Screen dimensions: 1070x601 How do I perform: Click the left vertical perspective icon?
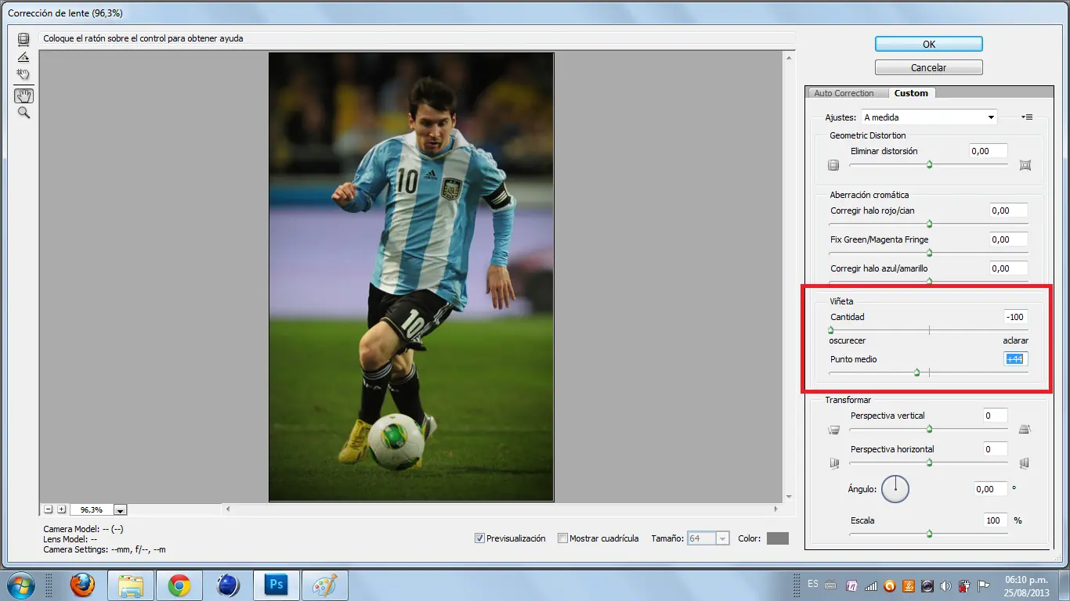(x=833, y=430)
